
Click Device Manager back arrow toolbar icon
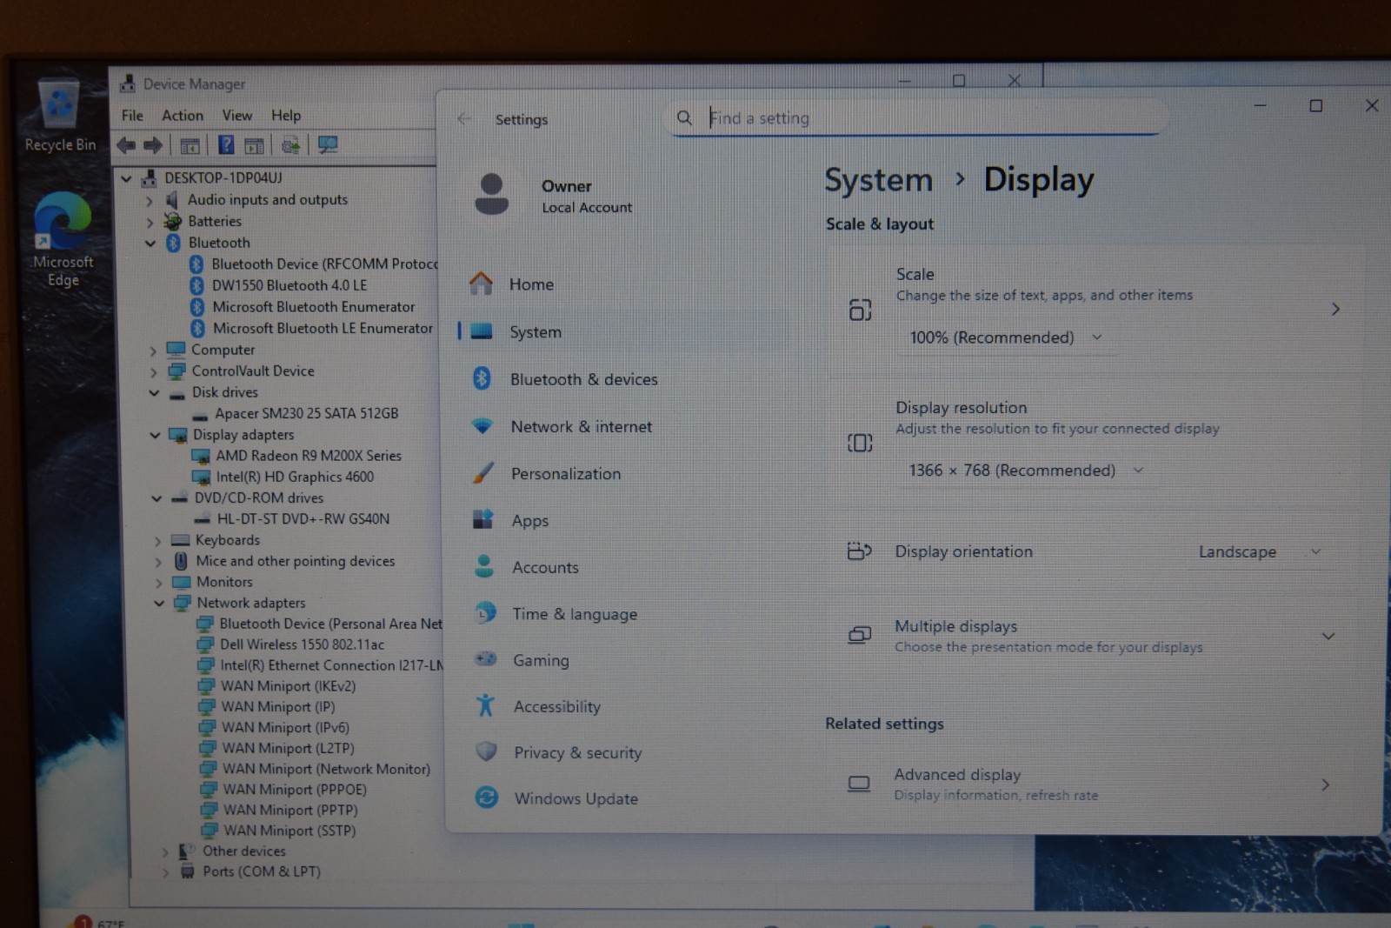point(127,145)
